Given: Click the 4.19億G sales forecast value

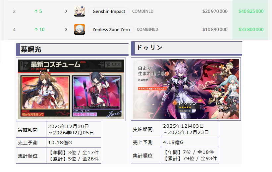Looking at the screenshot, I should 173,142.
